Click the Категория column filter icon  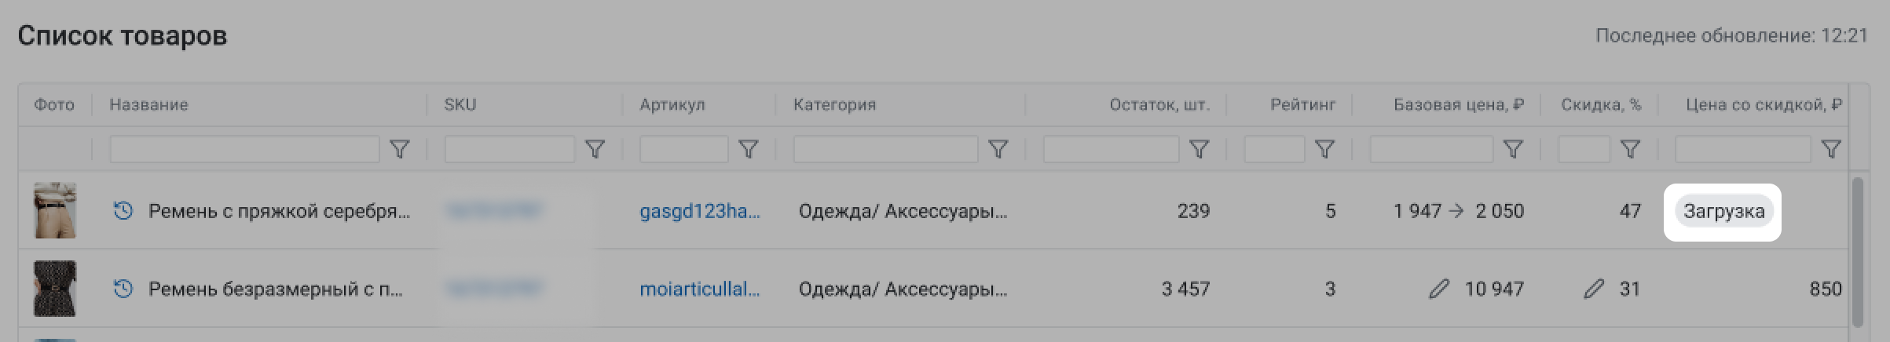[x=998, y=149]
